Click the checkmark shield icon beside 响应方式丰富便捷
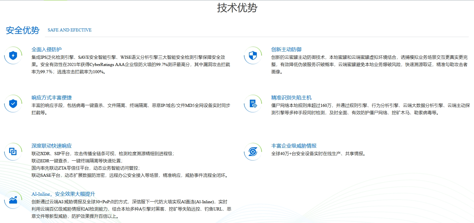 (13, 104)
